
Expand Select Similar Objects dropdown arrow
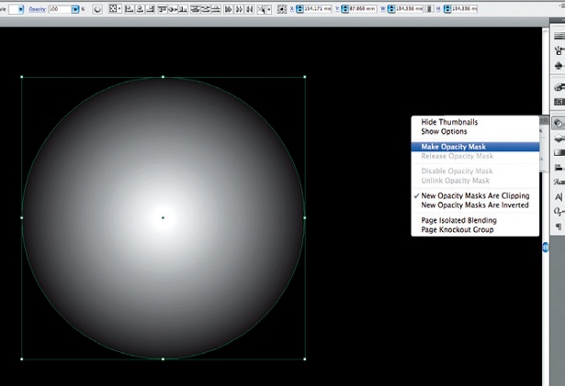tap(269, 9)
